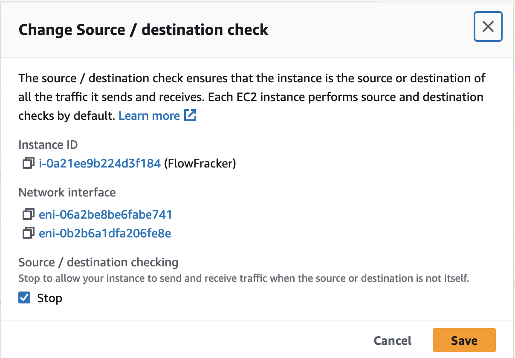Close the dialog with the X button
The image size is (515, 358).
[488, 27]
